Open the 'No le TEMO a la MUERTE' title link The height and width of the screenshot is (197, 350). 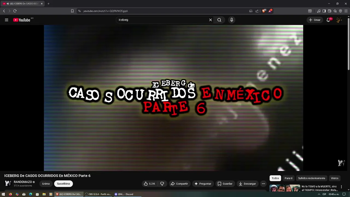pyautogui.click(x=319, y=188)
